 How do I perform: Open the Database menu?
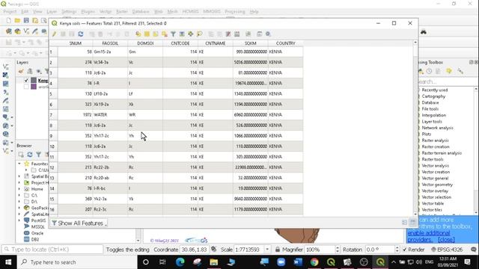click(x=141, y=12)
